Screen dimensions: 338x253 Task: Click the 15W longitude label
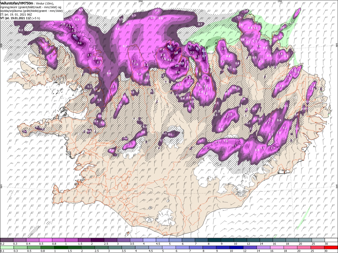[280, 1]
